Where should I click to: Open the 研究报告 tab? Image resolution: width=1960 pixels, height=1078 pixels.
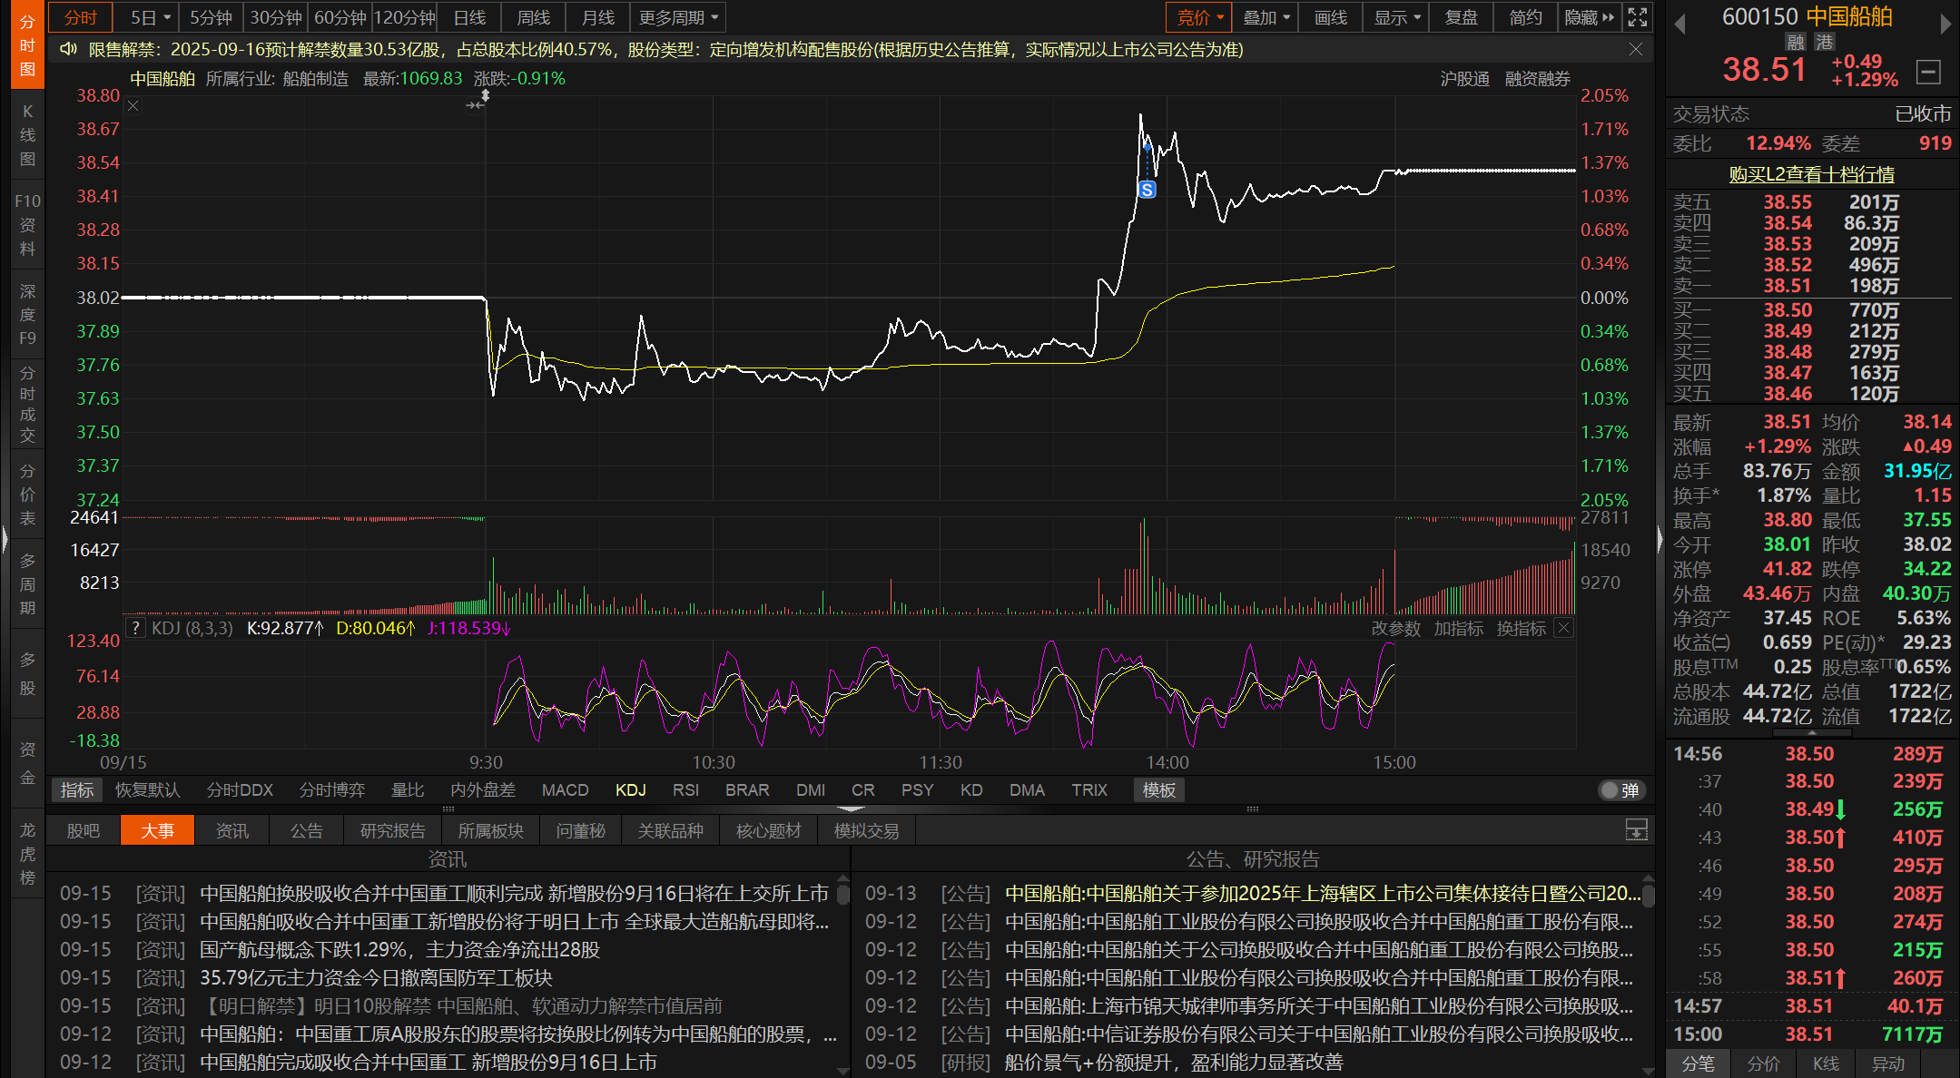392,830
